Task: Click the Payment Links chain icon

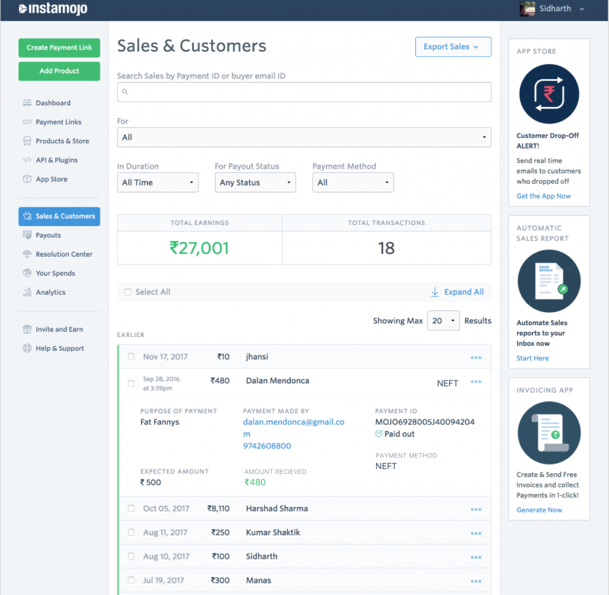Action: (27, 122)
